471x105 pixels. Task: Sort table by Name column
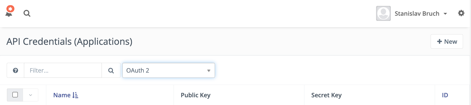point(62,95)
